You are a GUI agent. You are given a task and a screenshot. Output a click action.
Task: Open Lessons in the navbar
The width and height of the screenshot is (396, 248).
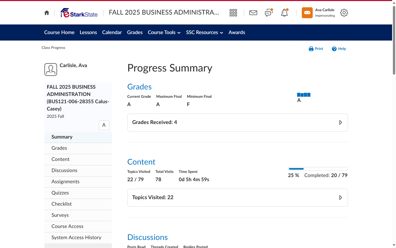pyautogui.click(x=88, y=32)
